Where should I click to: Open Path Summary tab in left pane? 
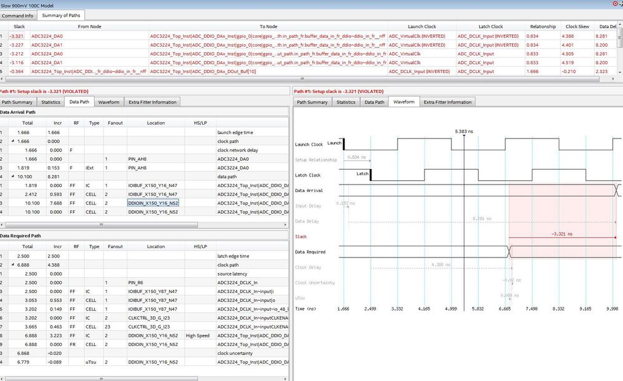(17, 102)
